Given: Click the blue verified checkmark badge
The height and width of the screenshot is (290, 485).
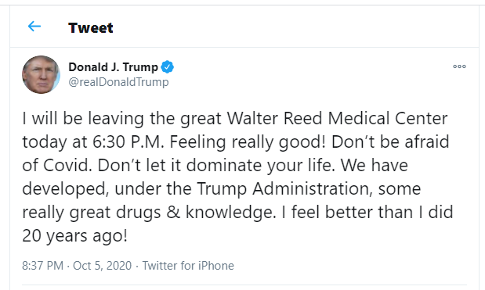Looking at the screenshot, I should pyautogui.click(x=168, y=67).
